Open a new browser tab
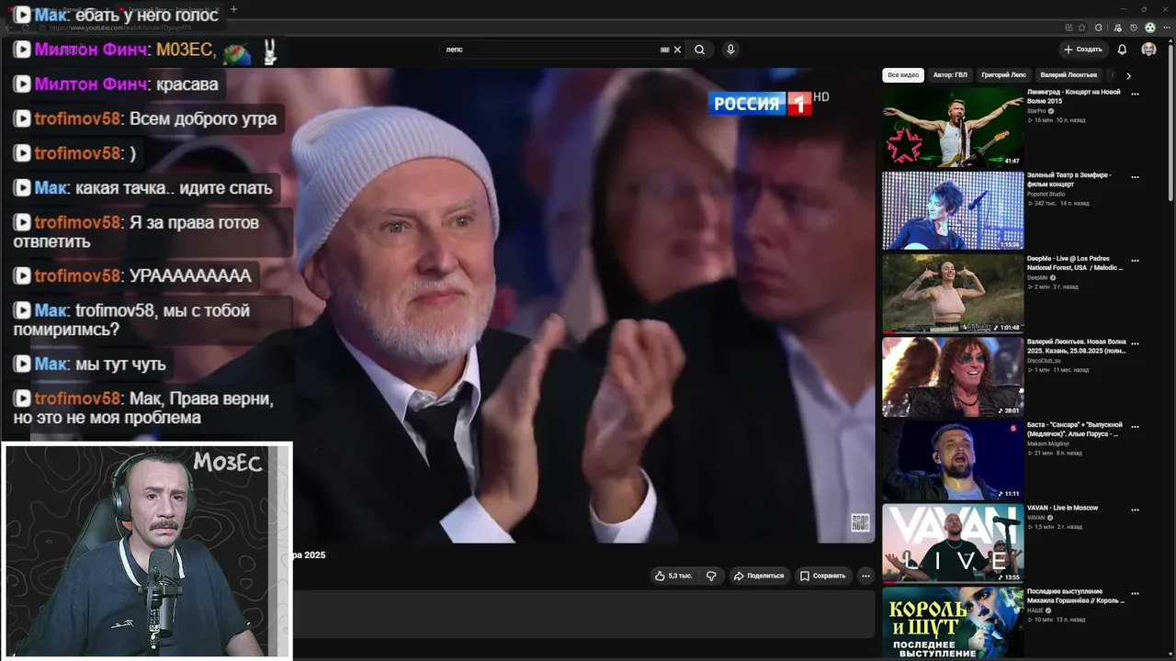This screenshot has width=1176, height=661. (x=233, y=9)
